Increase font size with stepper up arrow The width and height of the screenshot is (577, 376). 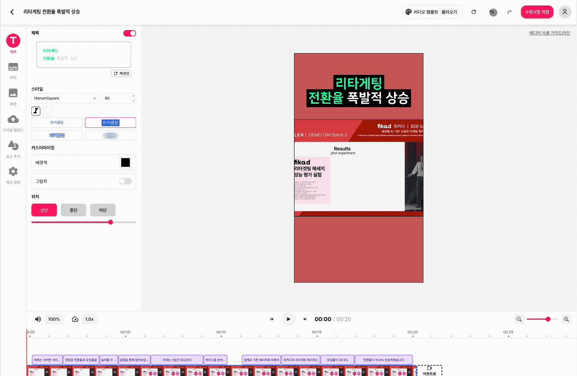(x=134, y=96)
